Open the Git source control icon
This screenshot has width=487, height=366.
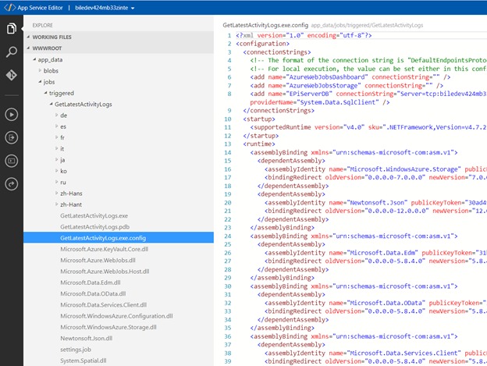click(x=12, y=76)
